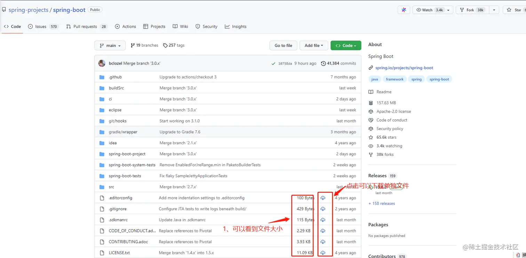Image resolution: width=526 pixels, height=258 pixels.
Task: Download the .editorconfig file via cloud icon
Action: click(x=323, y=198)
